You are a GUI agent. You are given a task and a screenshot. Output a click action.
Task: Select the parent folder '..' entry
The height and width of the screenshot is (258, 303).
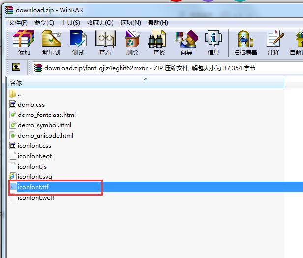(x=15, y=94)
